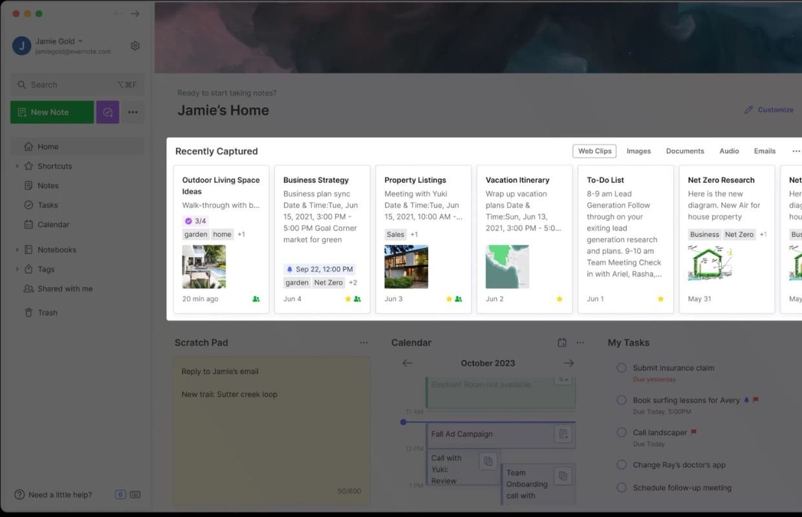This screenshot has width=802, height=517.
Task: Click the 3/4 task progress badge
Action: tap(195, 221)
